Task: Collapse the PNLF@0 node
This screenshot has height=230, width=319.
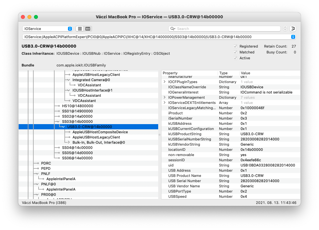Action: pos(37,184)
